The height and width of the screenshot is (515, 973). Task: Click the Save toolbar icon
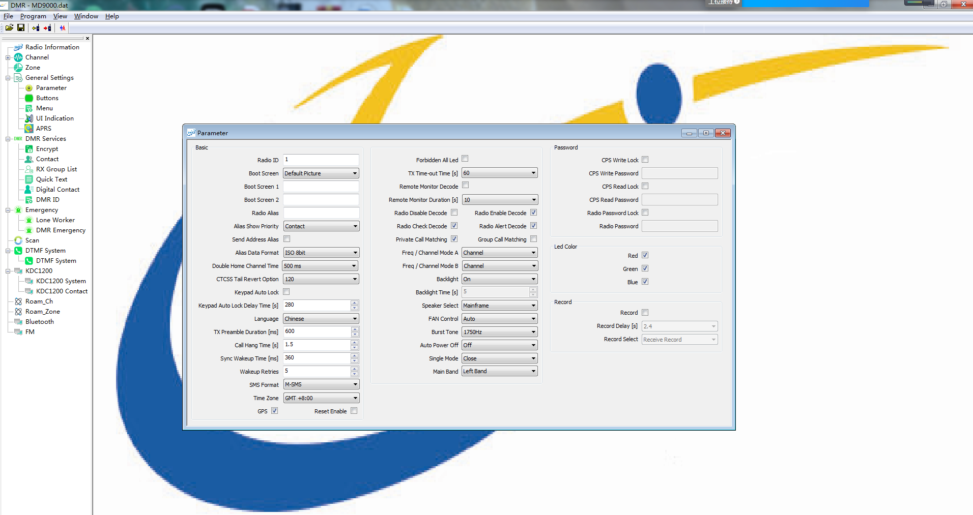click(20, 28)
